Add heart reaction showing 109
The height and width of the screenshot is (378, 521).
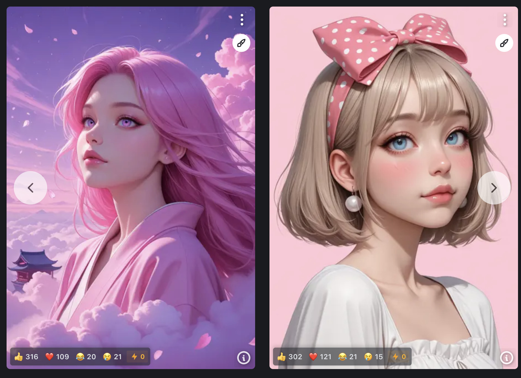click(57, 357)
